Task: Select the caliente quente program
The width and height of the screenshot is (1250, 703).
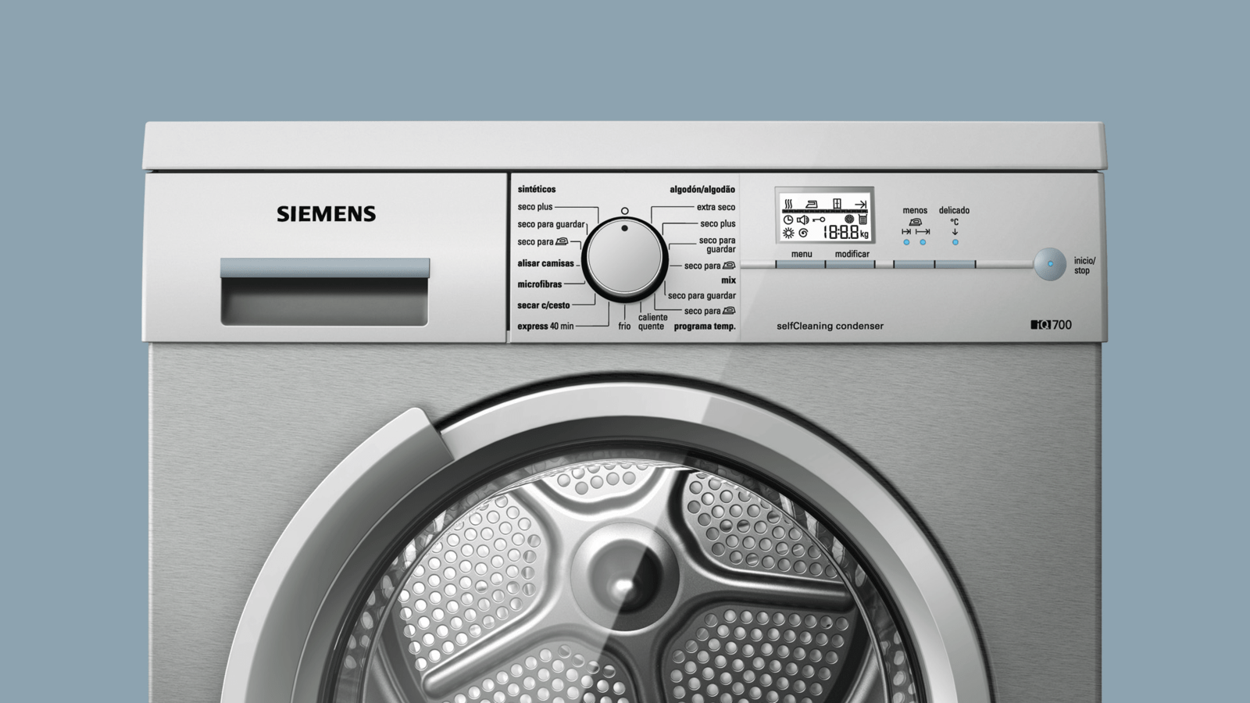Action: [x=652, y=322]
